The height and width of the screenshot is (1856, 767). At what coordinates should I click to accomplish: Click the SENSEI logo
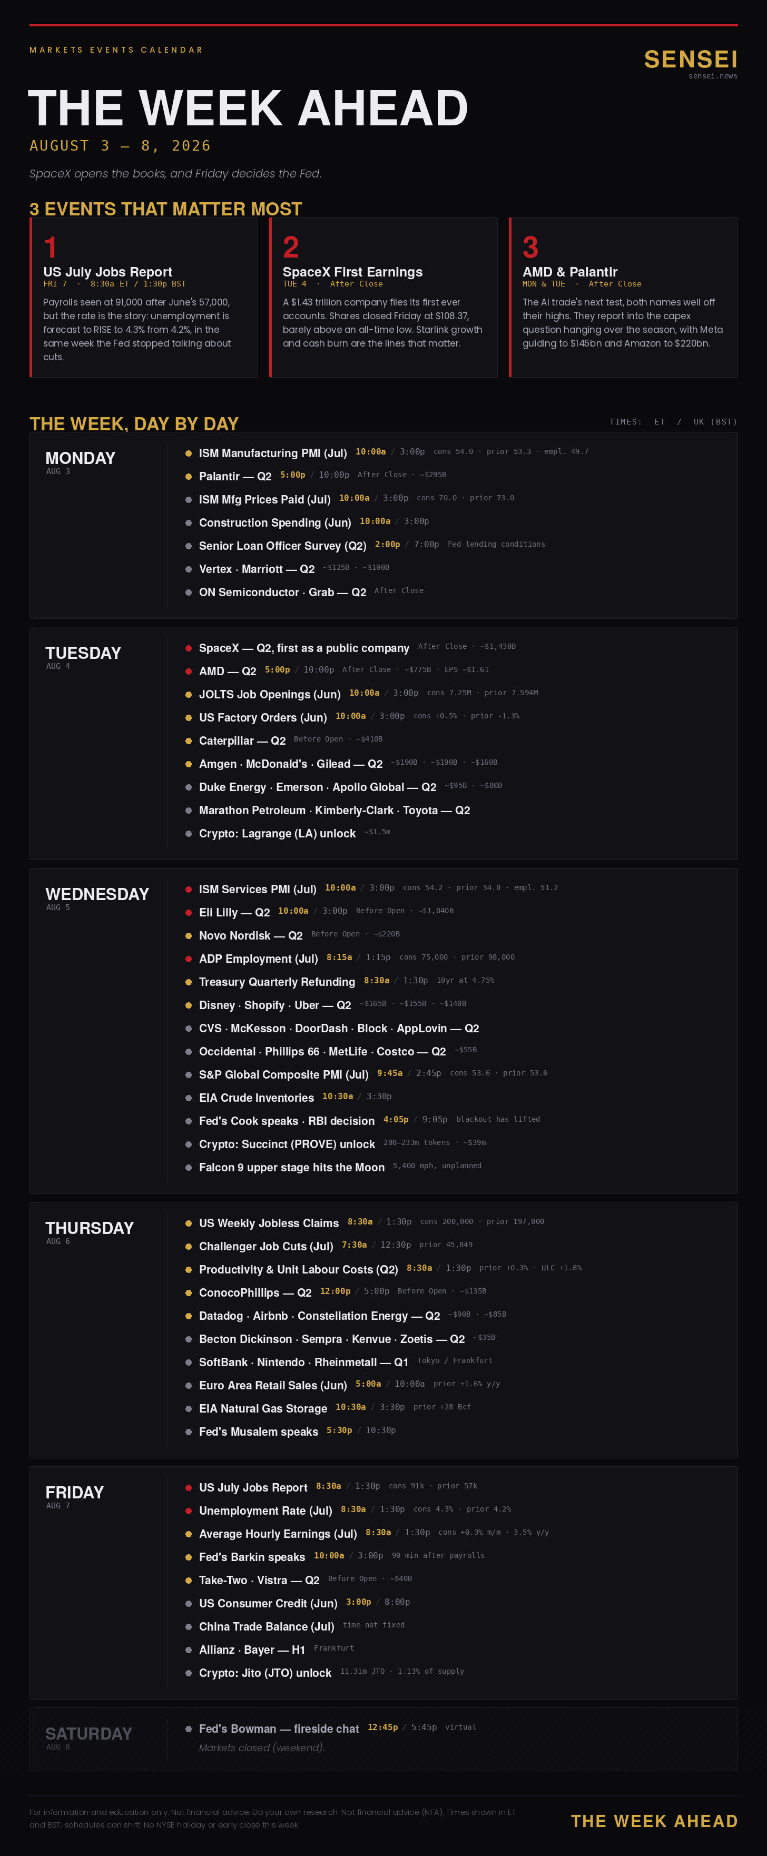(691, 59)
